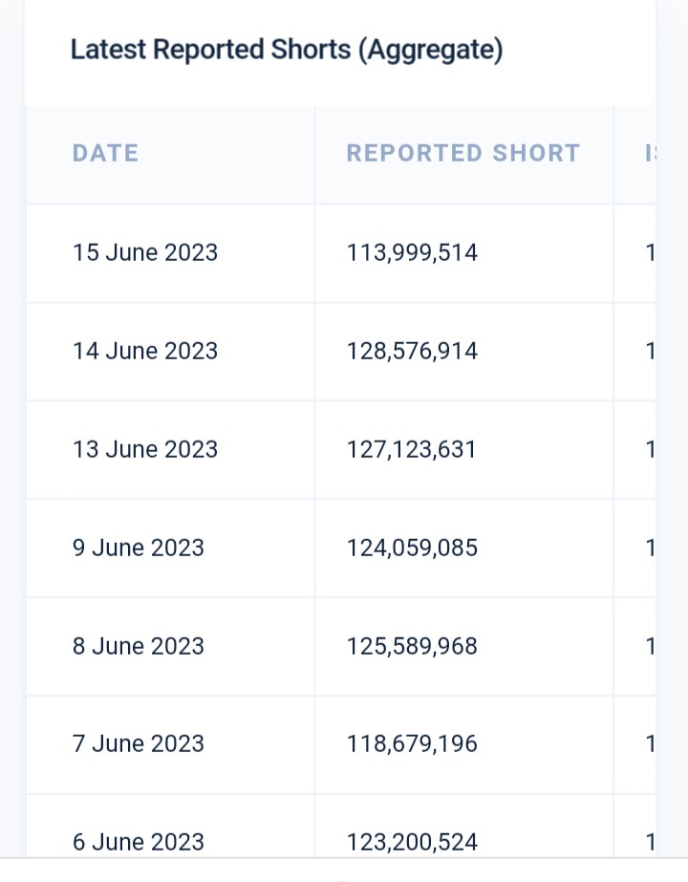688x882 pixels.
Task: Select the 6 June 2023 date cell
Action: 139,842
